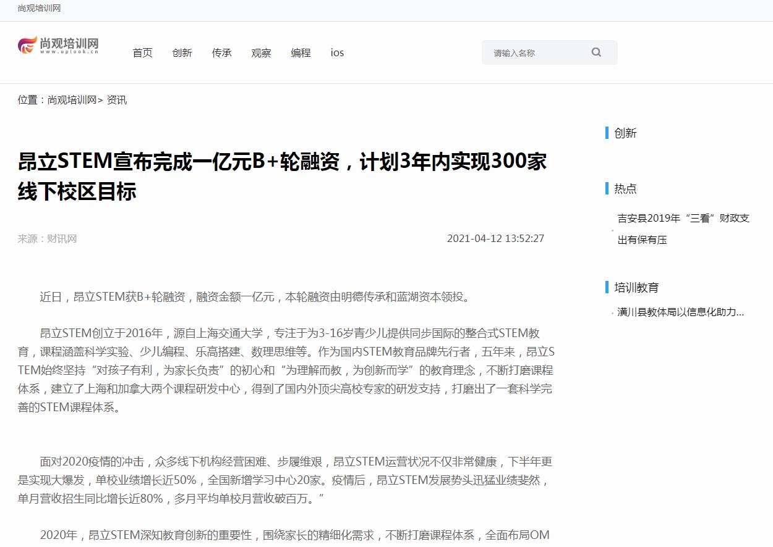This screenshot has width=773, height=547.
Task: Open the 创新 navigation item
Action: pyautogui.click(x=182, y=53)
